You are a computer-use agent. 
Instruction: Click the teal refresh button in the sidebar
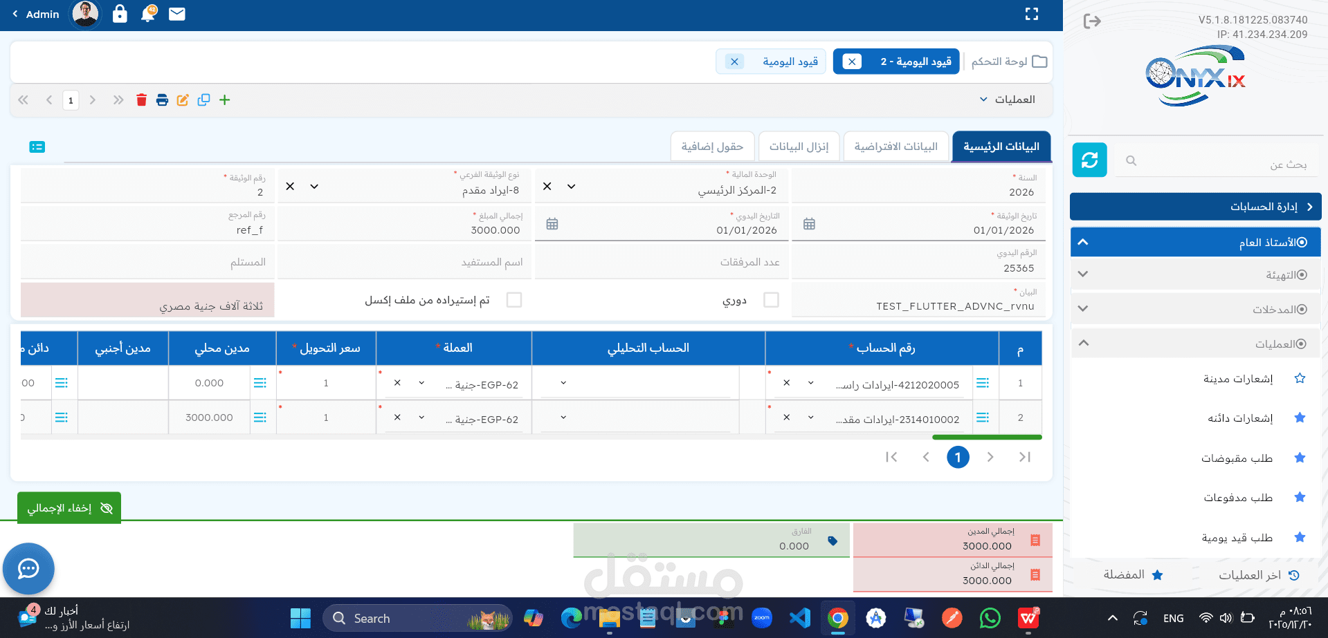[1090, 160]
